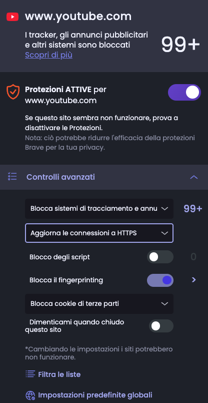Collapse Controlli avanzati with chevron
This screenshot has width=208, height=403.
tap(194, 177)
